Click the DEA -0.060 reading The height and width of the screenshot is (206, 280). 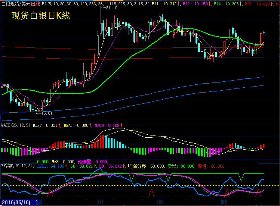tap(78, 125)
